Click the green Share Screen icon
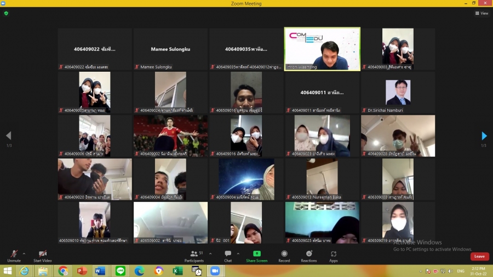493x277 pixels. coord(257,254)
